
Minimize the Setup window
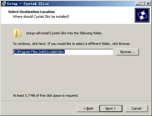137,4
